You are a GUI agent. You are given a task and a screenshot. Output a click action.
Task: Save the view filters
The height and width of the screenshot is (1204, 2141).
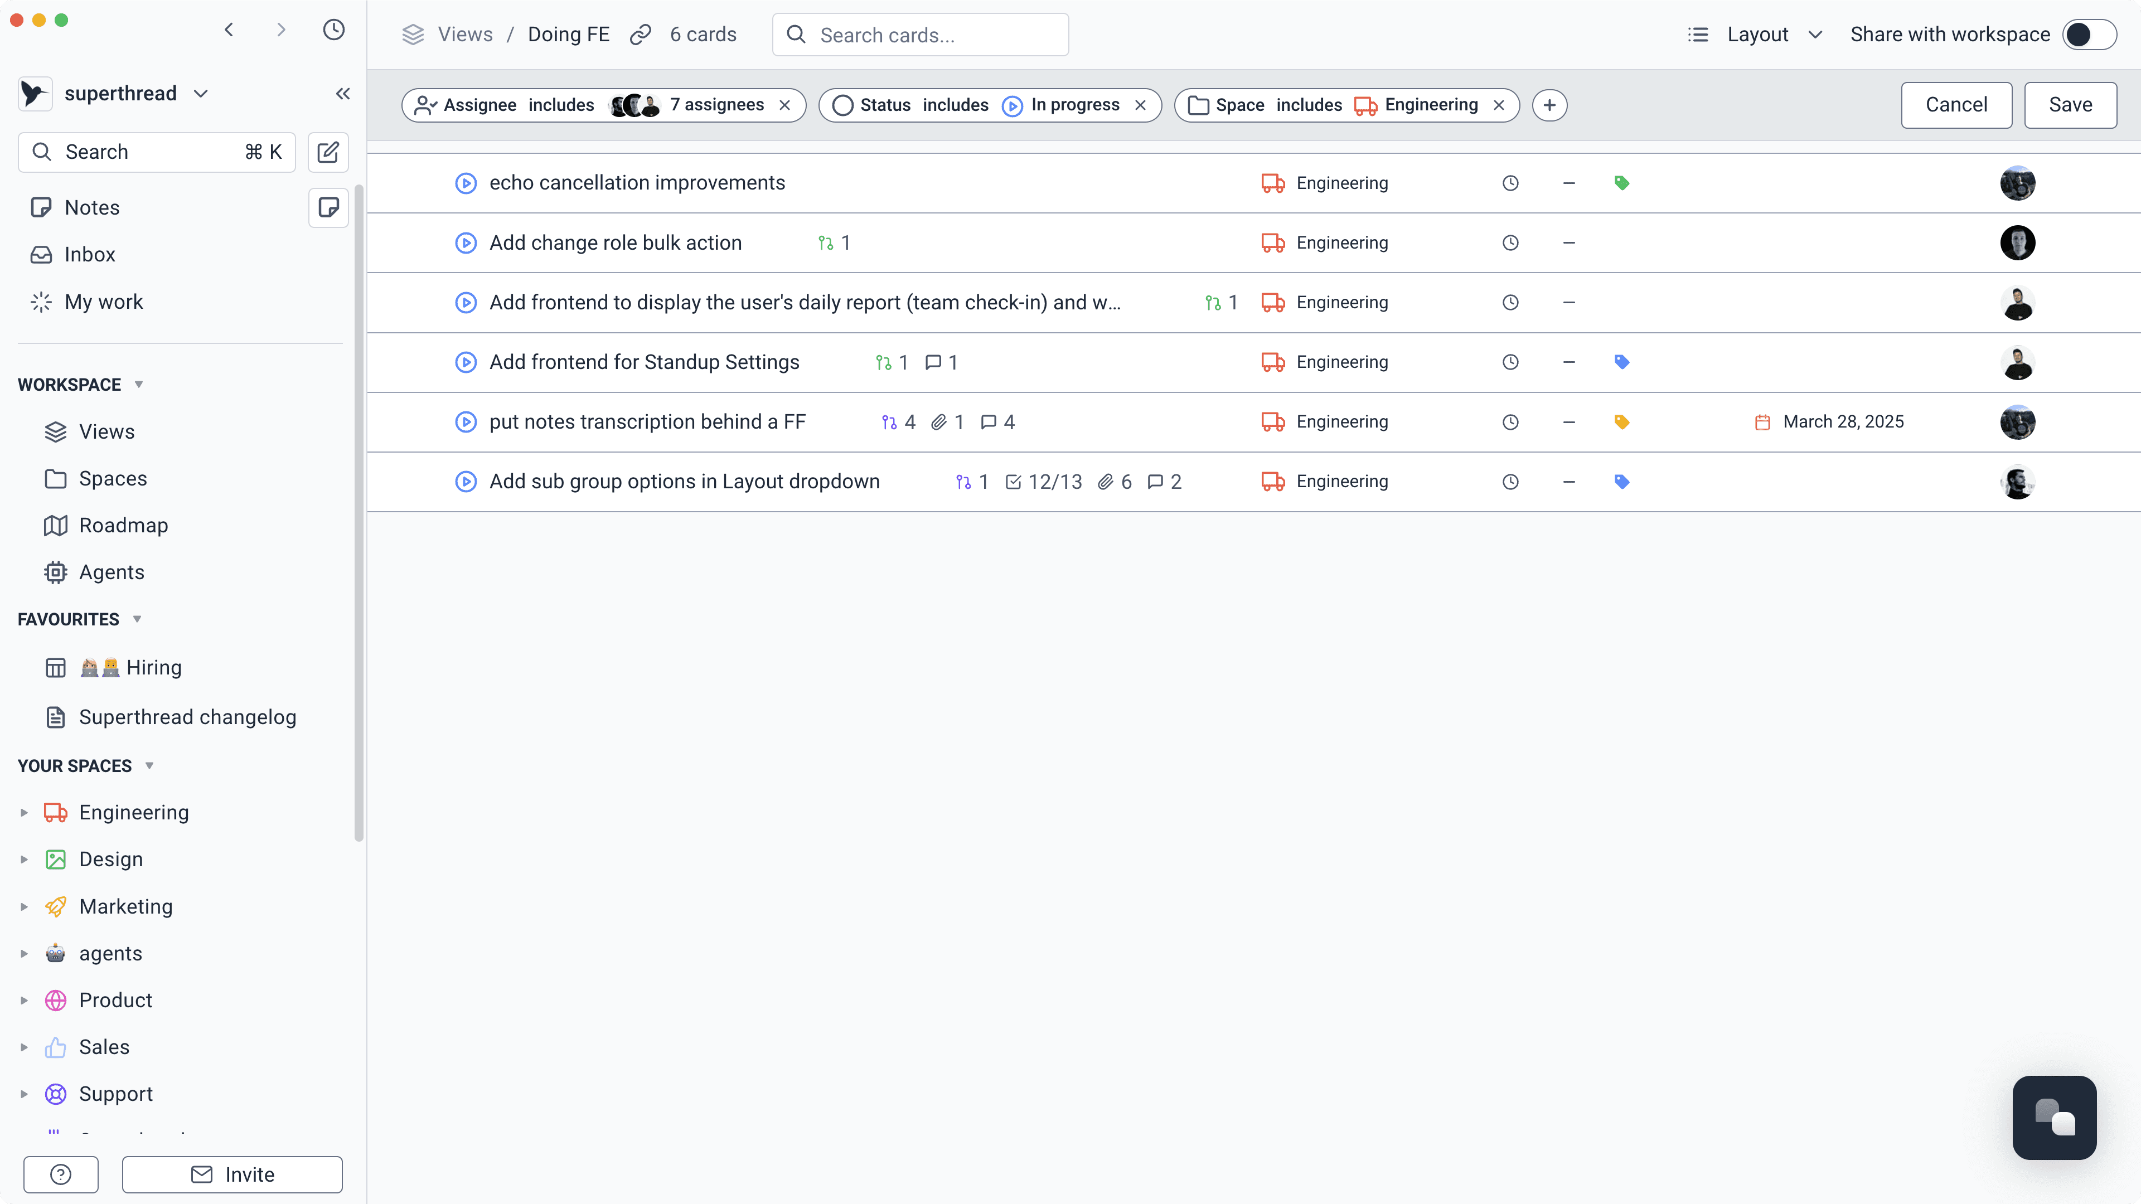(2070, 105)
